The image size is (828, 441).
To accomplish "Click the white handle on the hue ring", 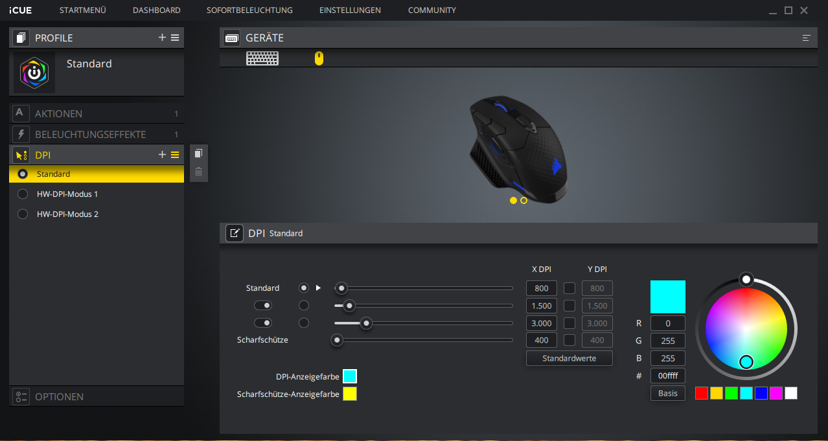I will click(x=746, y=279).
